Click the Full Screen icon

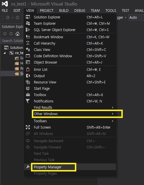pyautogui.click(x=28, y=127)
